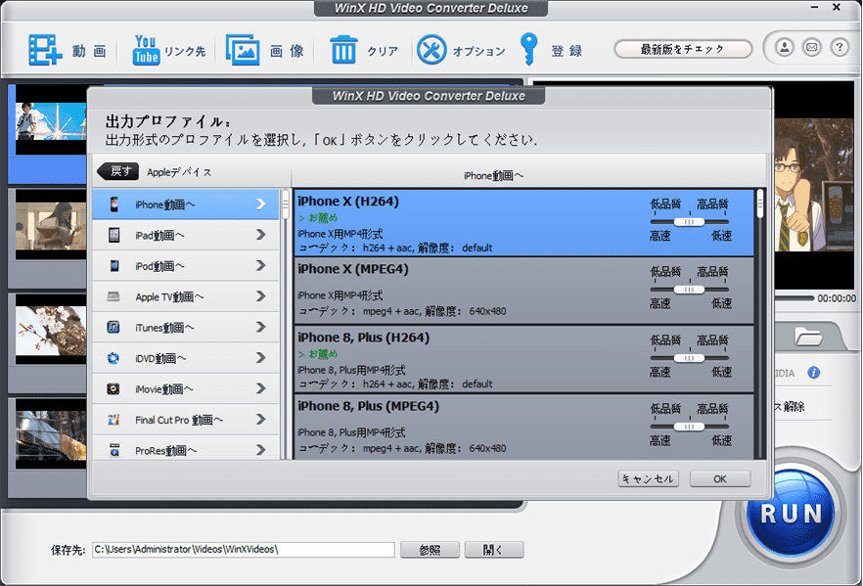863x586 pixels.
Task: Click the Appleデバイス breadcrumb label
Action: pos(179,172)
